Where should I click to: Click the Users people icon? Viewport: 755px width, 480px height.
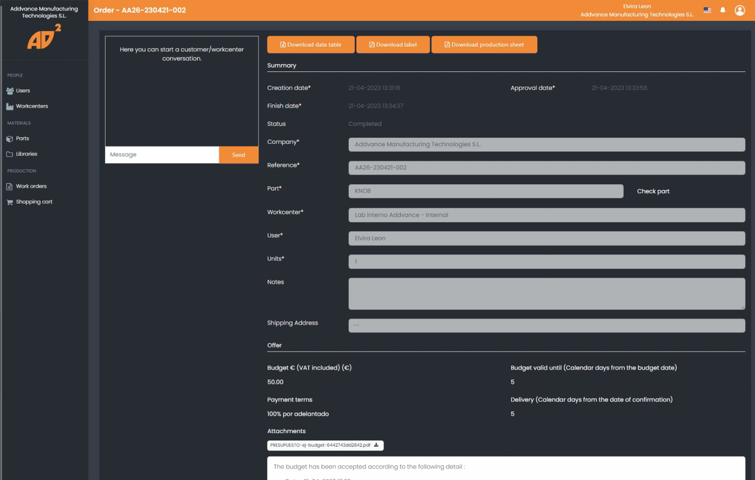(10, 91)
